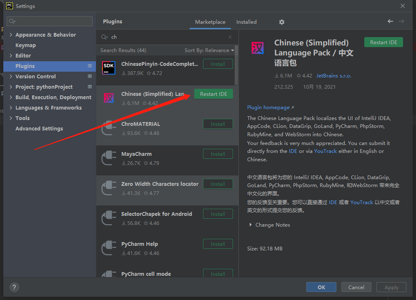The height and width of the screenshot is (300, 416).
Task: Select the 'Zero Width Characters locator' name
Action: 160,184
